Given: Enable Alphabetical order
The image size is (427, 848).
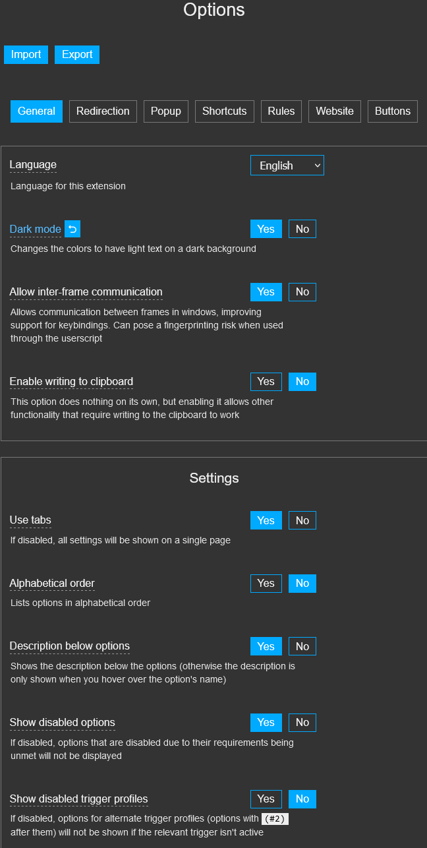Looking at the screenshot, I should point(266,583).
